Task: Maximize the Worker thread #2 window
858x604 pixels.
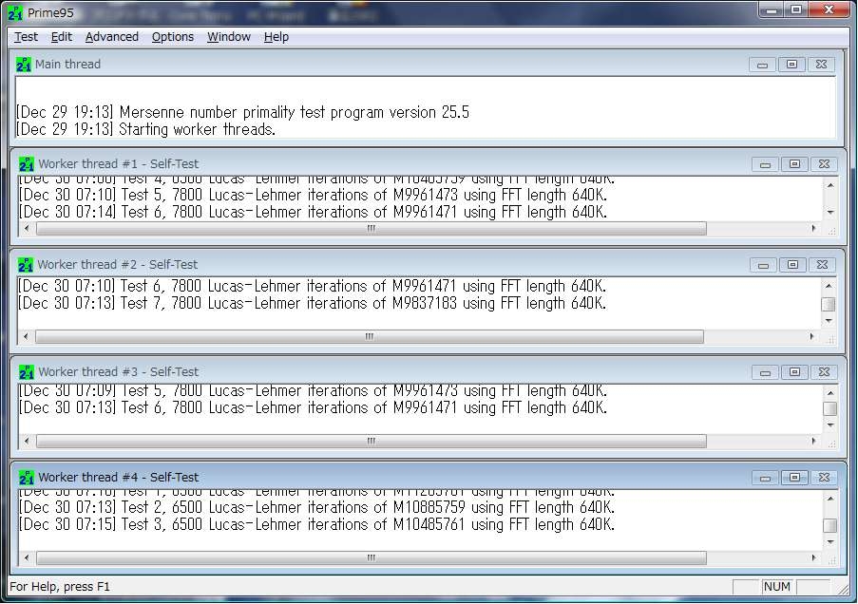Action: tap(792, 265)
